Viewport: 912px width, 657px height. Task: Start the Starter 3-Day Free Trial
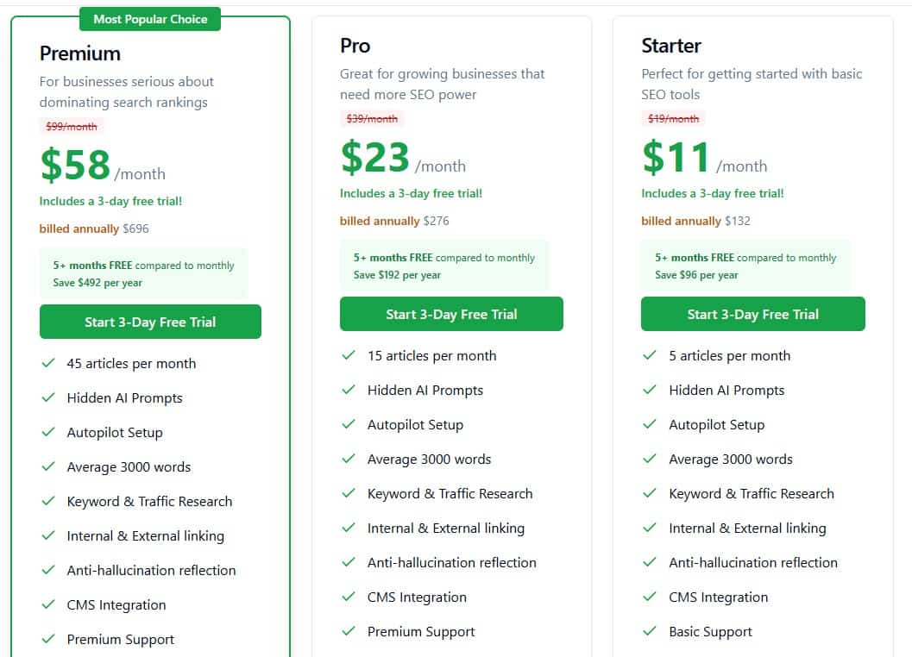click(x=752, y=314)
